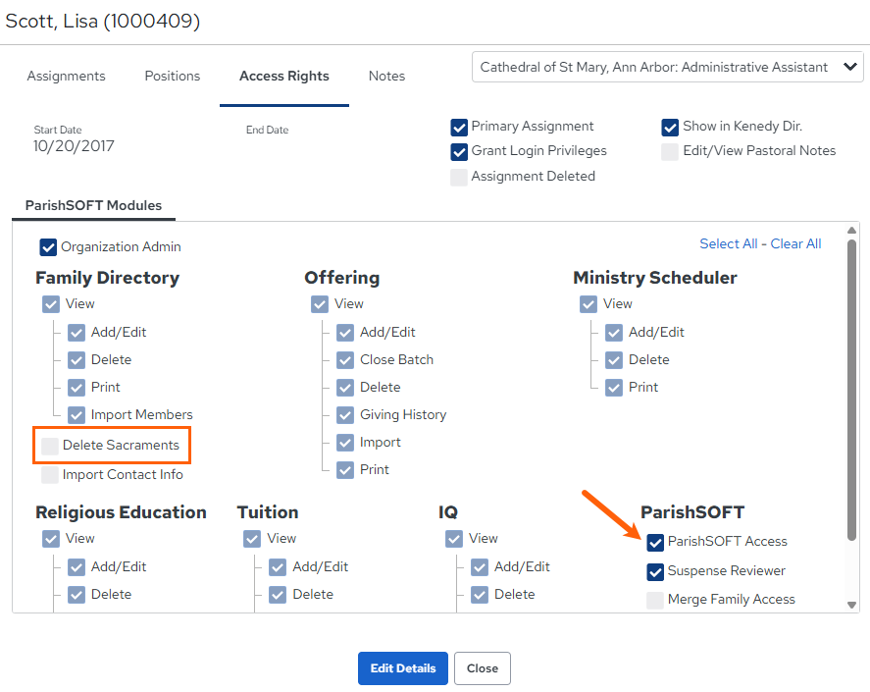Toggle the Suspense Reviewer checkbox
The image size is (870, 692).
(x=655, y=571)
